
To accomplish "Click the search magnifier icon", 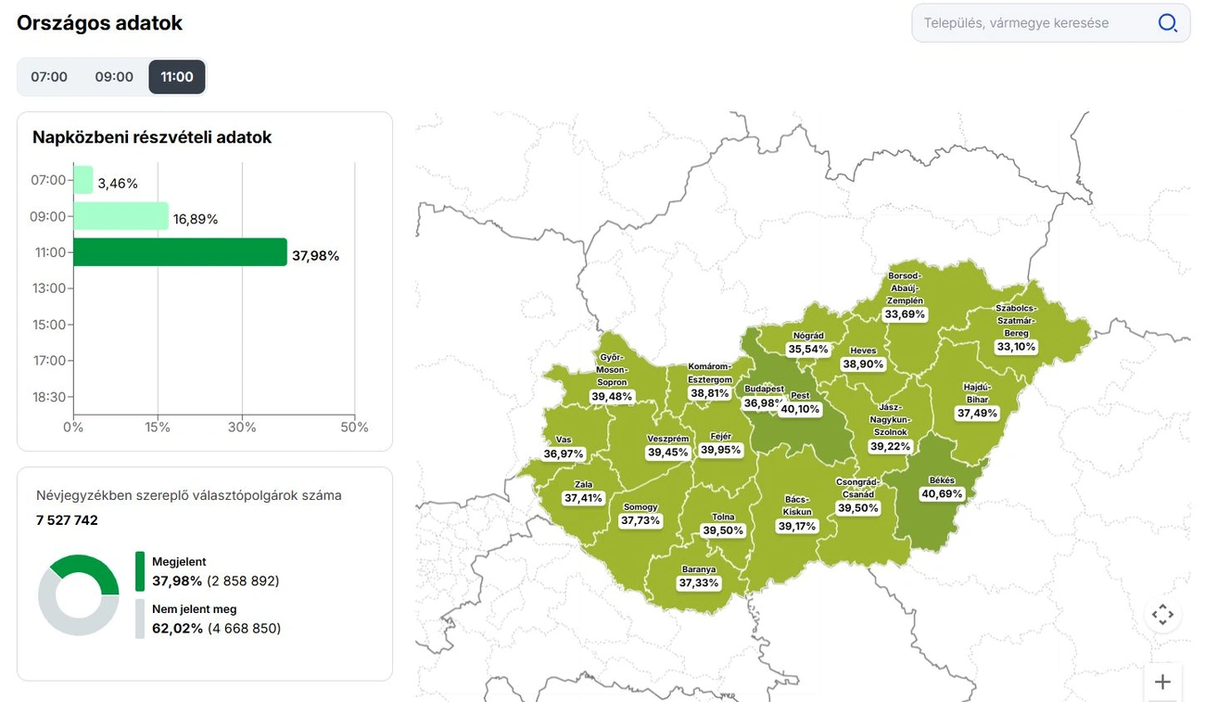I will [x=1167, y=23].
